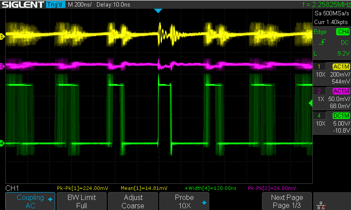The image size is (351, 210).
Task: Go to Next Page 1/3
Action: (x=287, y=201)
